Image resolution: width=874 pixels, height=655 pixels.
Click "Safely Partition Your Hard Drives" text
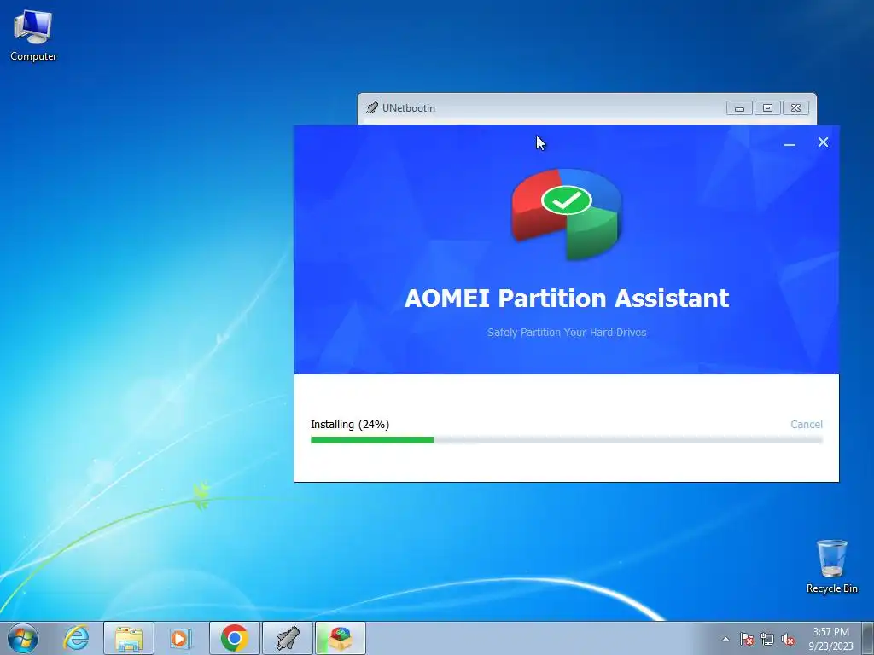pos(567,333)
